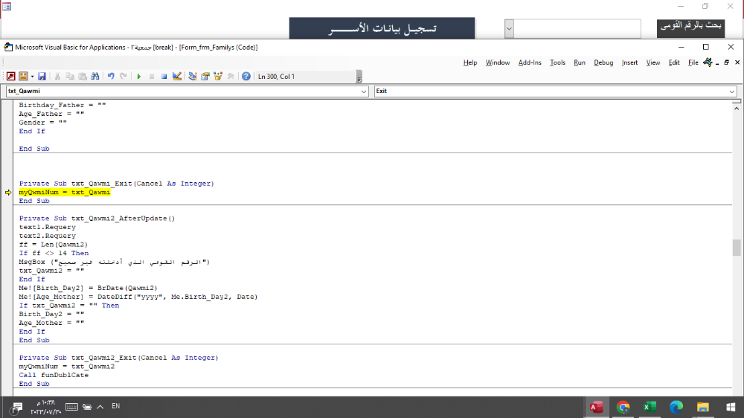
Task: Open the Add-Ins menu
Action: click(530, 62)
